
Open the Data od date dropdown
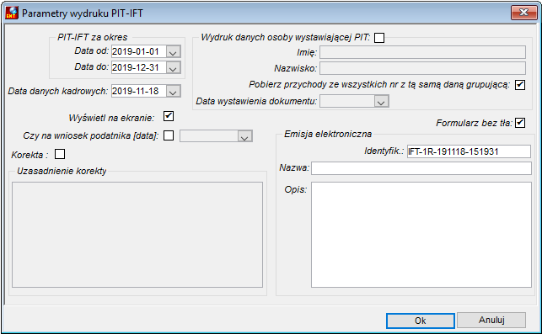click(173, 52)
